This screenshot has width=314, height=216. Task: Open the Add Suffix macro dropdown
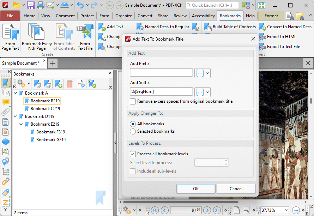point(203,92)
